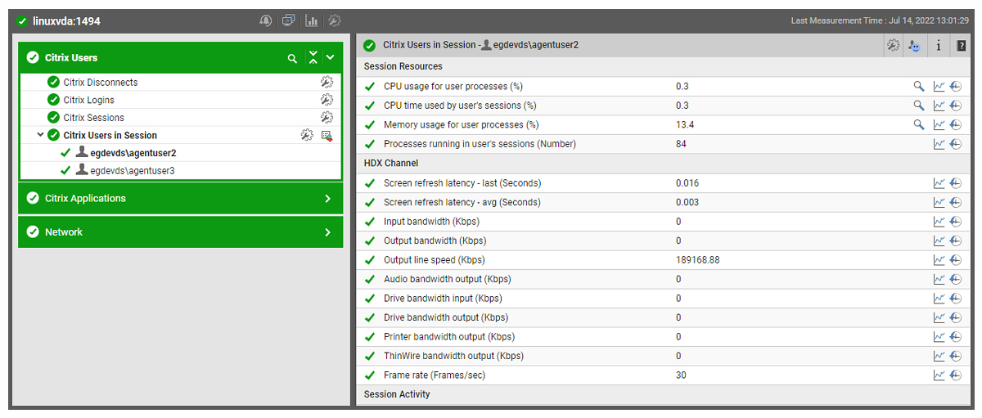
Task: Open graph icon for Frame rate
Action: 939,375
